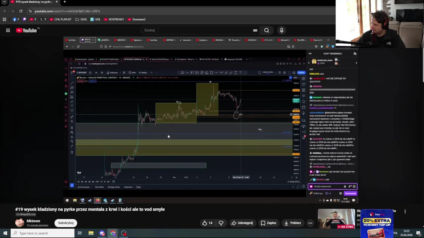Open the Chrome apps grid shortcut
This screenshot has height=238, width=424.
4,19
